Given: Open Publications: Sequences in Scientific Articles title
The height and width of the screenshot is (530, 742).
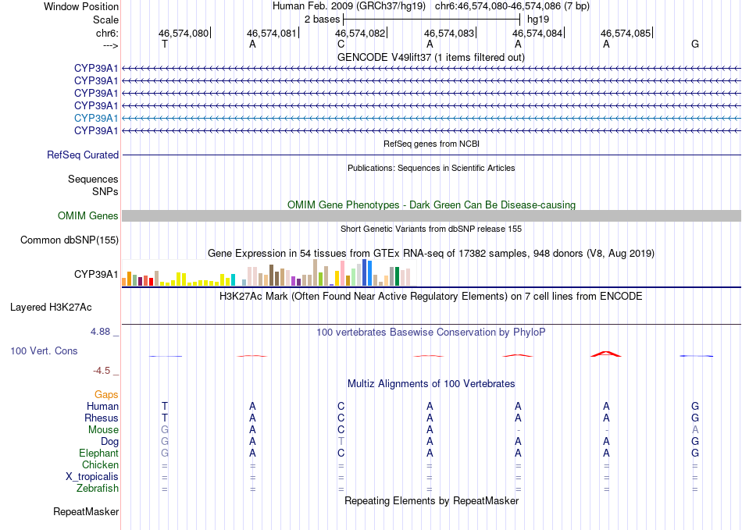Looking at the screenshot, I should point(431,168).
